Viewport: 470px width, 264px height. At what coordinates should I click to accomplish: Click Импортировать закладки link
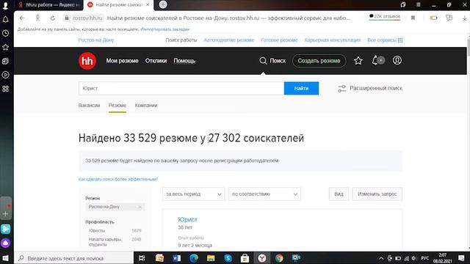pos(164,29)
